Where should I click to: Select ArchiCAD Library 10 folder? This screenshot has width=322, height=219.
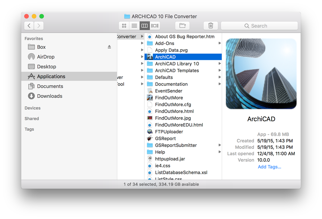[x=183, y=64]
